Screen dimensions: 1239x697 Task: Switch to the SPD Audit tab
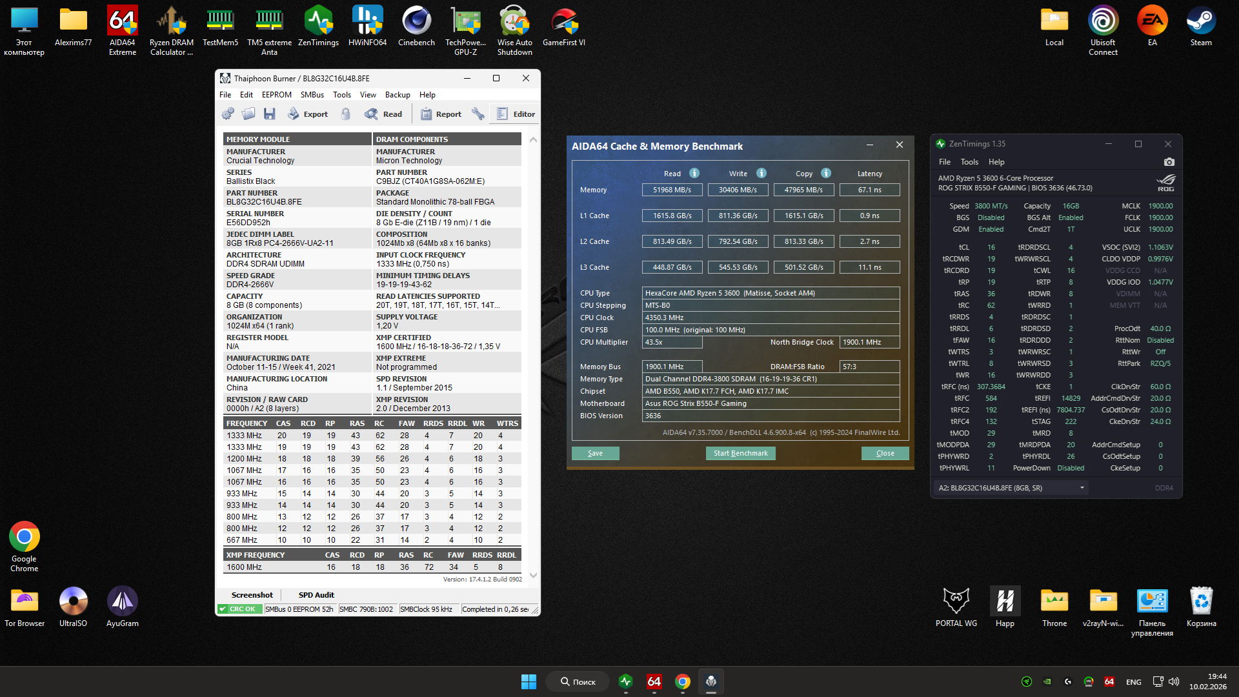coord(316,595)
